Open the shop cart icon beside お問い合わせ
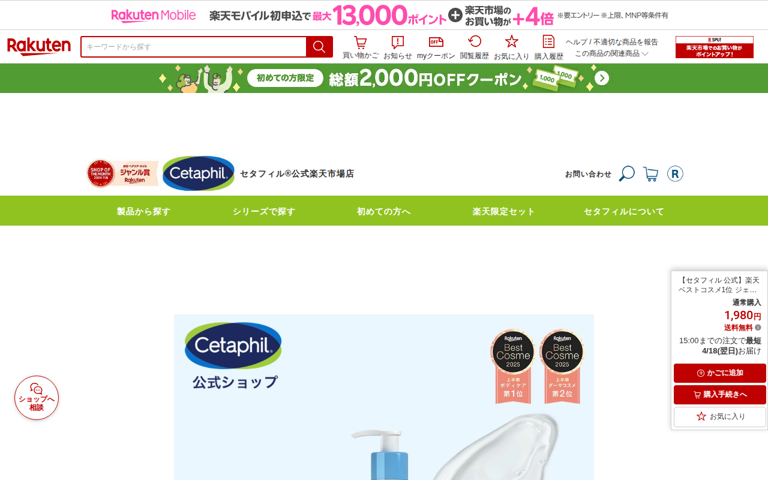The width and height of the screenshot is (768, 480). [x=650, y=174]
